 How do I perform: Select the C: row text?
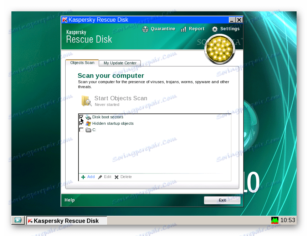pyautogui.click(x=94, y=130)
